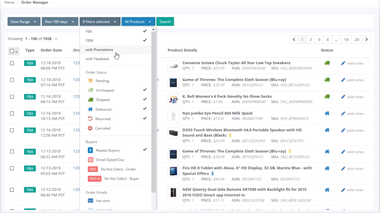Open the Past 180 days dropdown

click(x=60, y=22)
